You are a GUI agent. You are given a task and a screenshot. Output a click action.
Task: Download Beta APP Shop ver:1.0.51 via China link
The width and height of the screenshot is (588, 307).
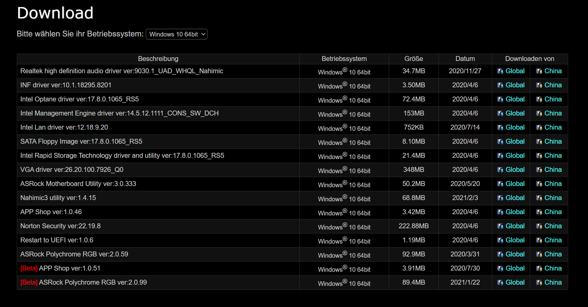coord(553,268)
